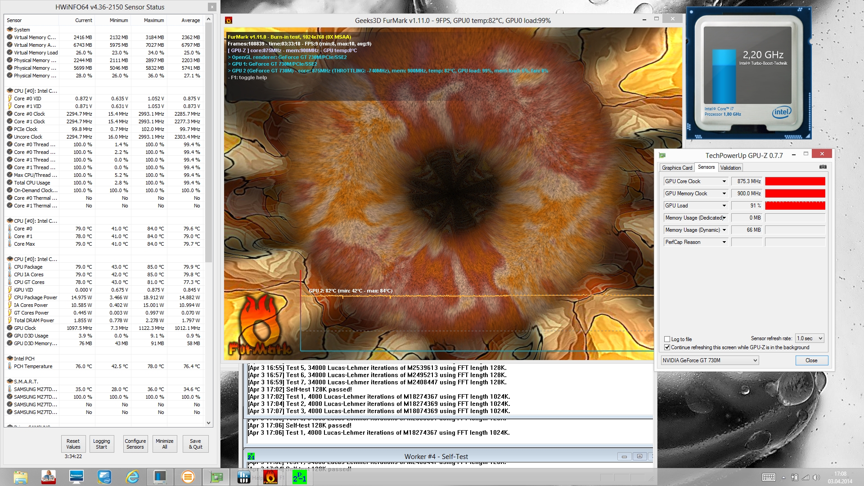
Task: Click the Logging Start button
Action: (101, 444)
